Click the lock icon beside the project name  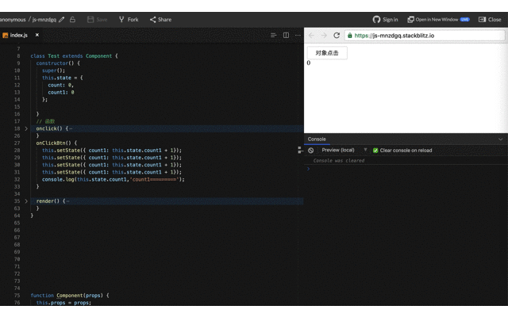coord(72,19)
